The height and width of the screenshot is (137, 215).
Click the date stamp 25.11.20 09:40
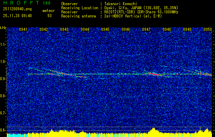pyautogui.click(x=17, y=16)
